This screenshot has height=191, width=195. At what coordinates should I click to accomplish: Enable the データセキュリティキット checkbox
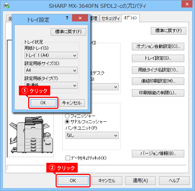tap(68, 158)
